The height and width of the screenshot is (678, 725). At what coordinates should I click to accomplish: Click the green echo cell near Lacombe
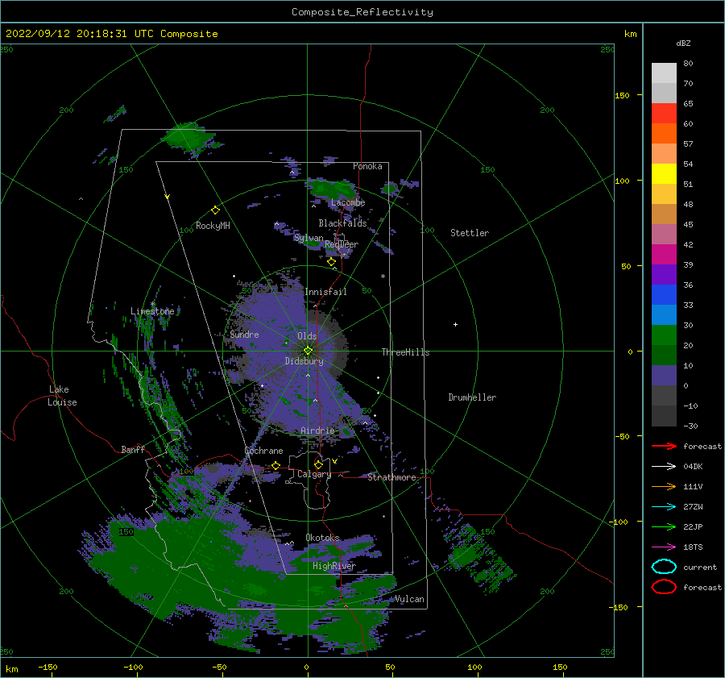[332, 189]
